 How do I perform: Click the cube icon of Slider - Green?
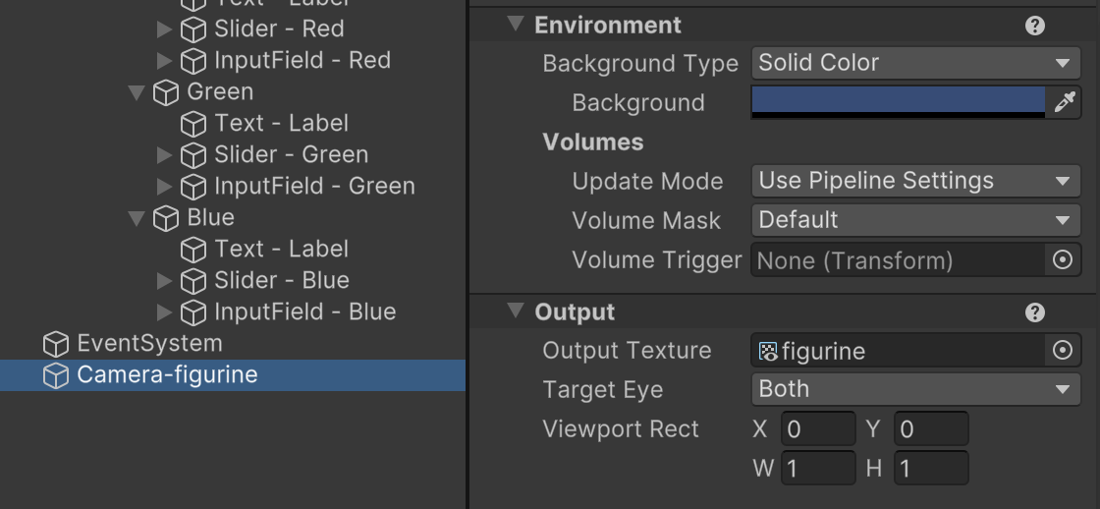pyautogui.click(x=193, y=155)
